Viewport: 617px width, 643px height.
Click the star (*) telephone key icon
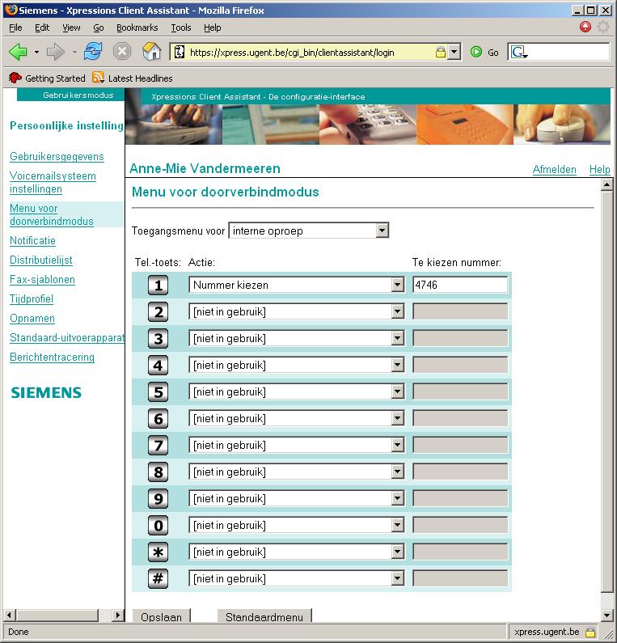click(x=158, y=552)
